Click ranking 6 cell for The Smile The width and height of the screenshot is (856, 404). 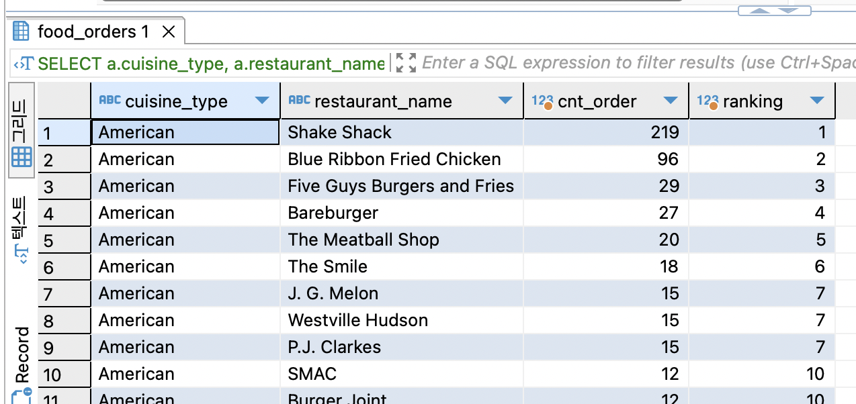coord(762,266)
